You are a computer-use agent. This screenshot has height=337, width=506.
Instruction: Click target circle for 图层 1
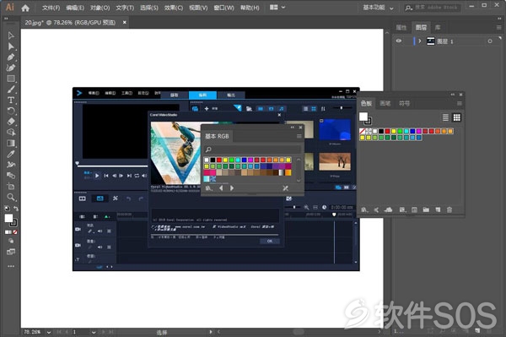pyautogui.click(x=490, y=41)
